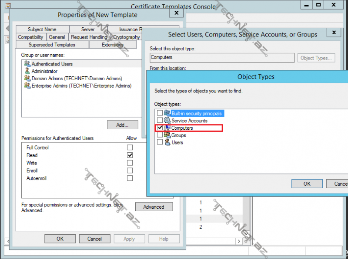The height and width of the screenshot is (259, 348).
Task: Check the Autoenroll allow checkbox
Action: (130, 178)
